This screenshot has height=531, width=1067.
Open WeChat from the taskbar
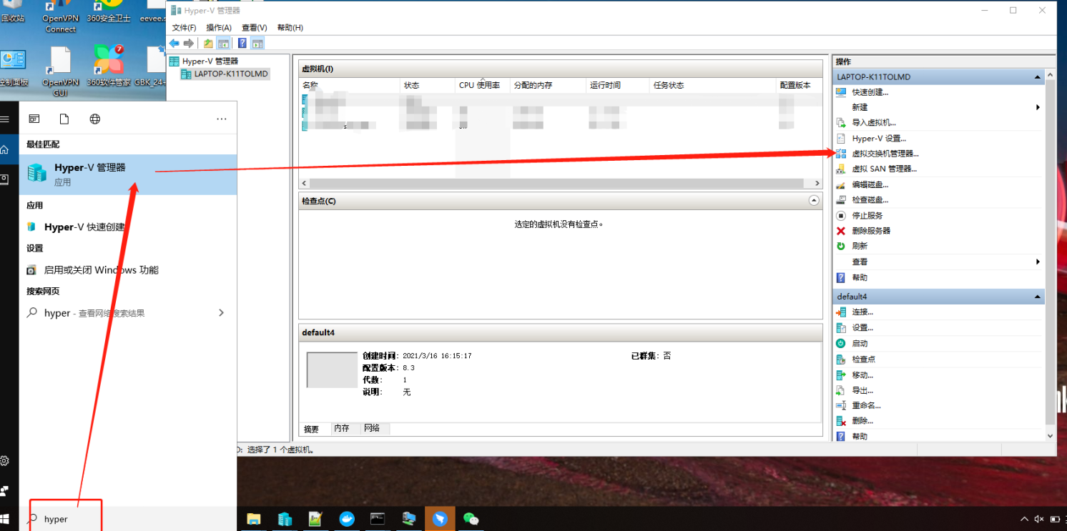(471, 519)
